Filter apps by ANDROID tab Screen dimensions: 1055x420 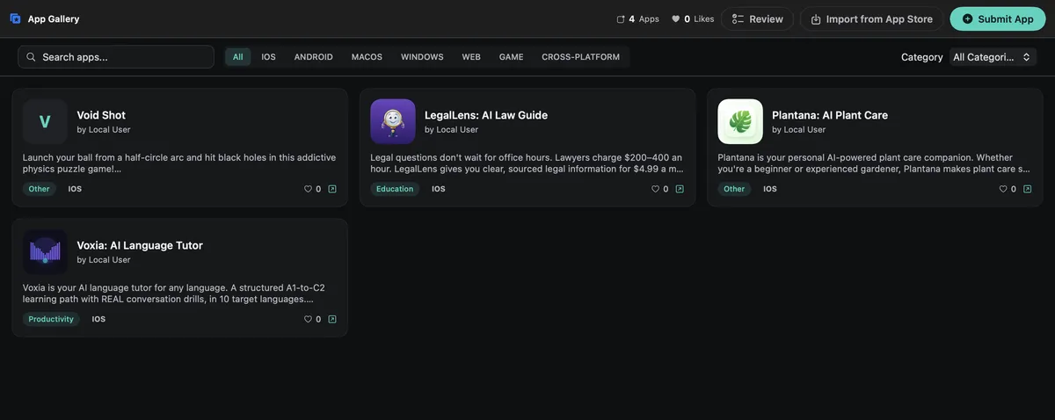click(313, 56)
